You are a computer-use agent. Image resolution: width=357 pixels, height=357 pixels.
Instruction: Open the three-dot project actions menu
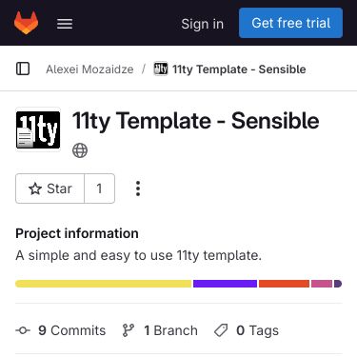(x=138, y=188)
